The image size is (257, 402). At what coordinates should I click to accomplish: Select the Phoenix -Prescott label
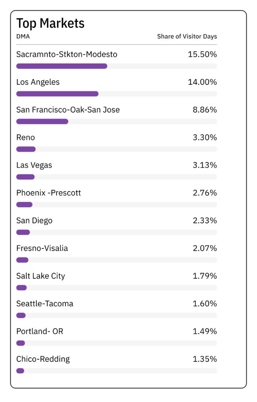[48, 193]
